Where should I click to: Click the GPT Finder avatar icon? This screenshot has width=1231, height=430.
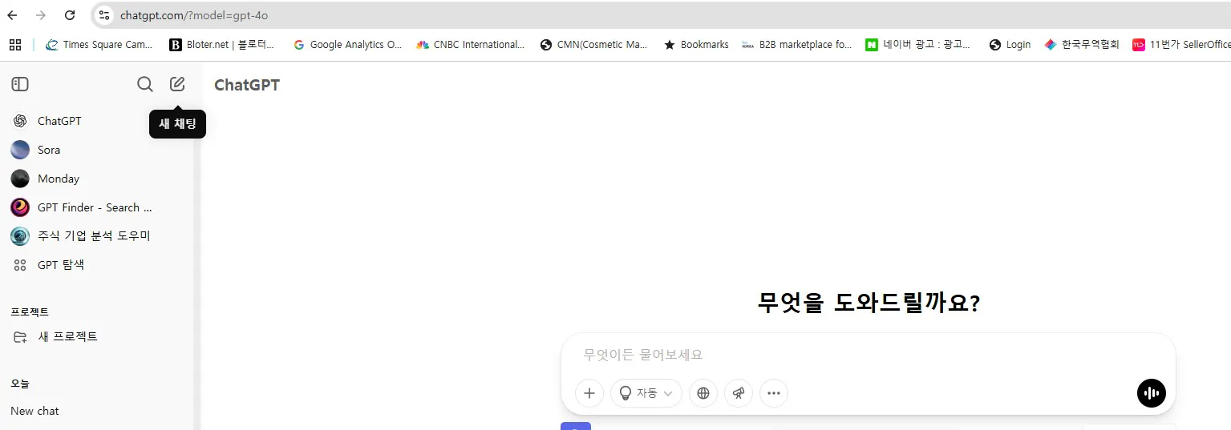coord(20,207)
